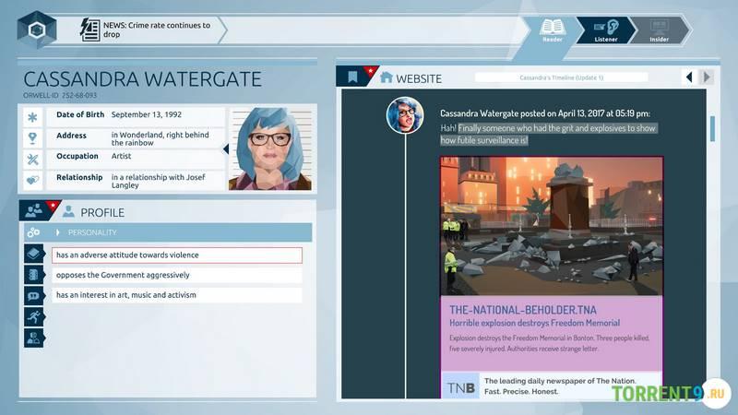This screenshot has height=415, width=738.
Task: Click the people group profiles icon
Action: 33,211
